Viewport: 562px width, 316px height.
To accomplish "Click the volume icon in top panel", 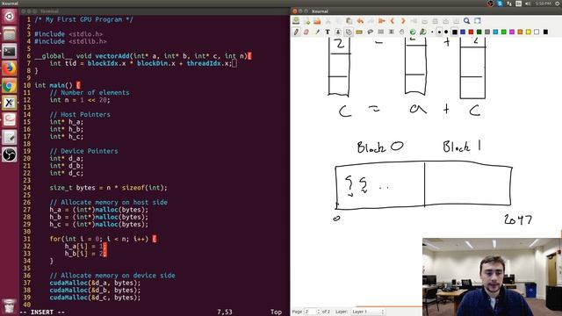I will [528, 4].
